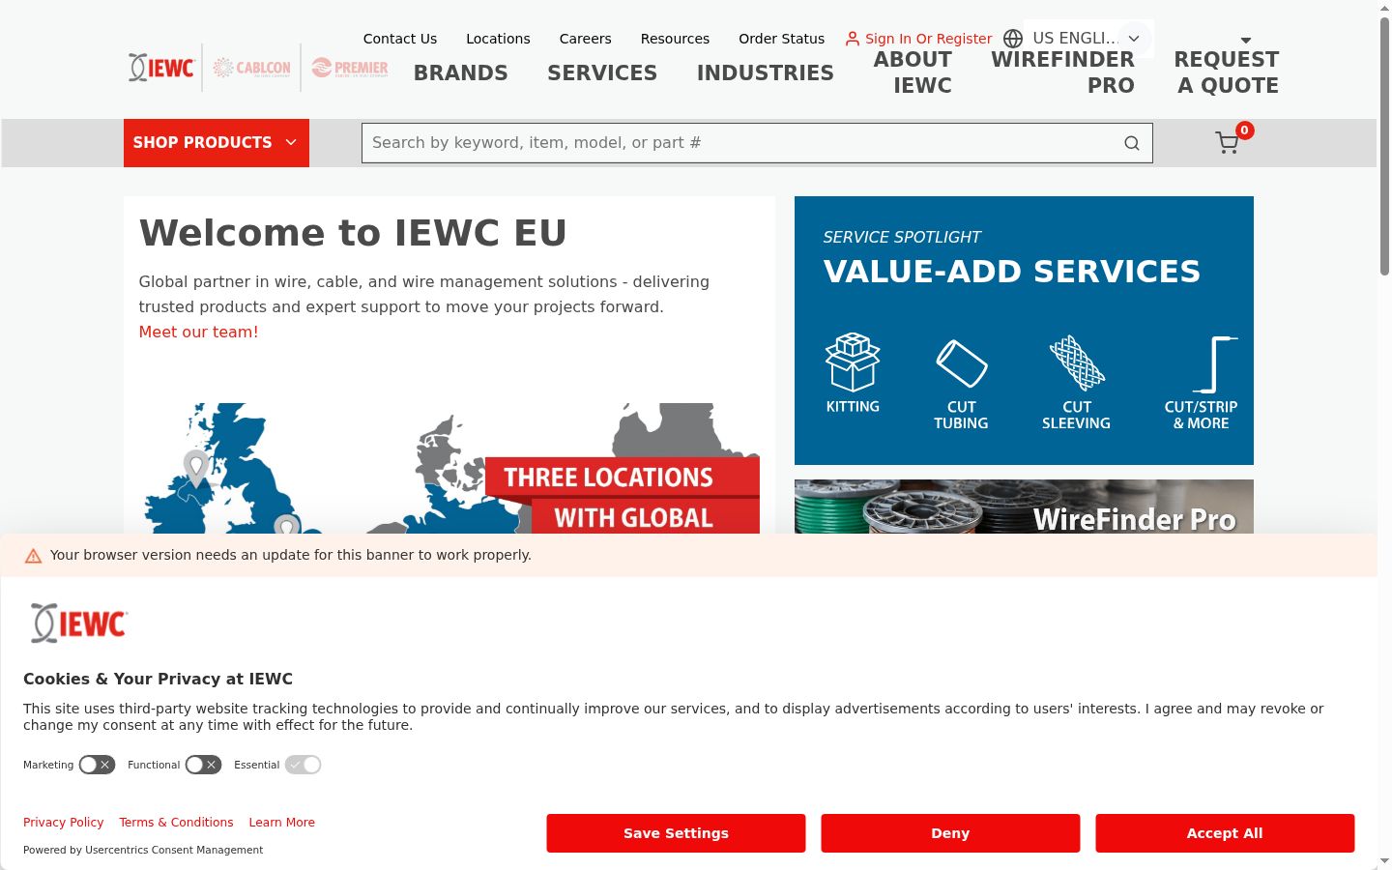Accept all cookies

(x=1225, y=833)
